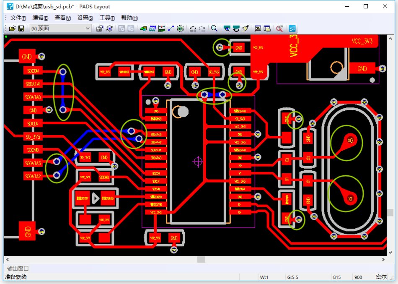This screenshot has width=398, height=284.
Task: Open the 编辑 menu
Action: tap(40, 18)
